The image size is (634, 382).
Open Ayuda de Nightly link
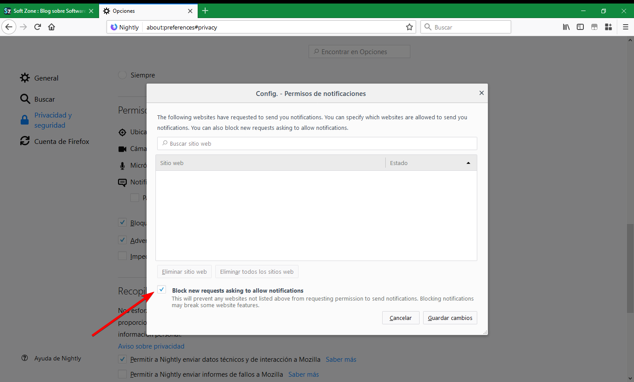[58, 358]
